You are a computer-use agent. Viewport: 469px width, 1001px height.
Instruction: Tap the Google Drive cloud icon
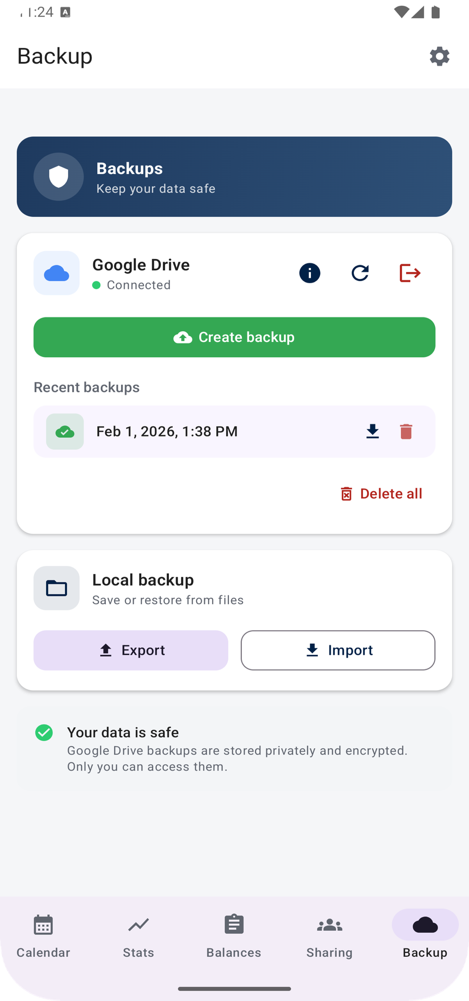[56, 273]
